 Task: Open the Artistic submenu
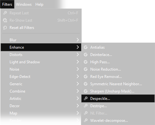point(41,99)
